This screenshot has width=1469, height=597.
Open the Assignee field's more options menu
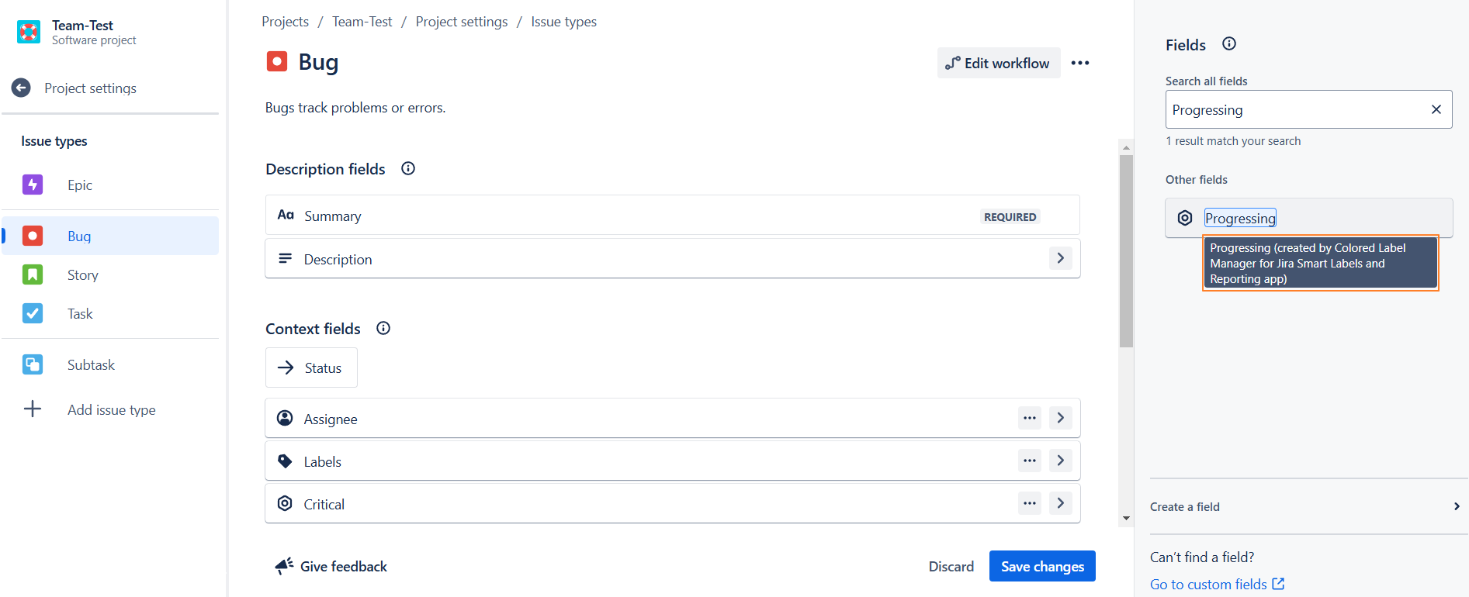(1030, 419)
